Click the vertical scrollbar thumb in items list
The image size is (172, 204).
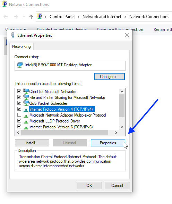tap(122, 106)
